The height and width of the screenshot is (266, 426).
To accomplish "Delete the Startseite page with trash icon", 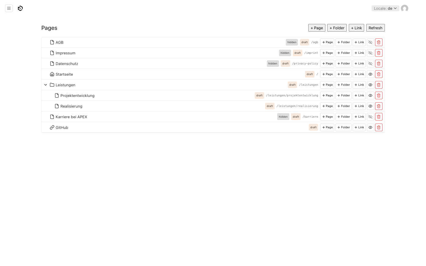I will tap(379, 74).
